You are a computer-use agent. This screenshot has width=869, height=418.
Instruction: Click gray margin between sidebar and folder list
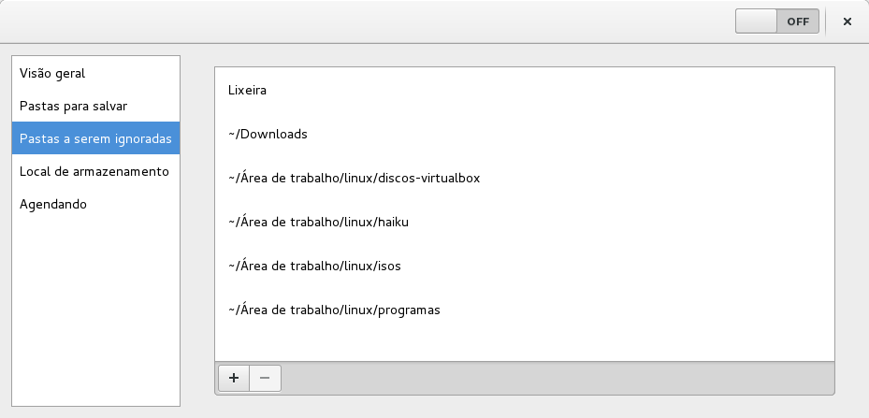coord(197,234)
